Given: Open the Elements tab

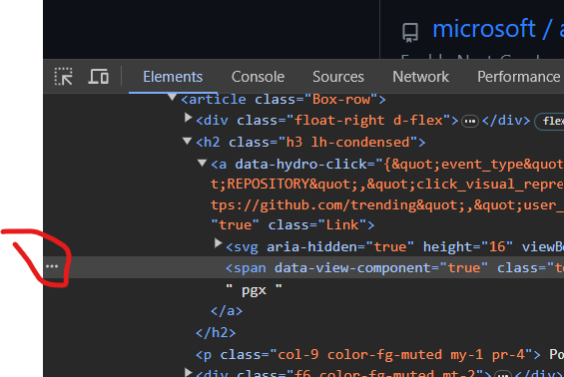Looking at the screenshot, I should tap(173, 77).
